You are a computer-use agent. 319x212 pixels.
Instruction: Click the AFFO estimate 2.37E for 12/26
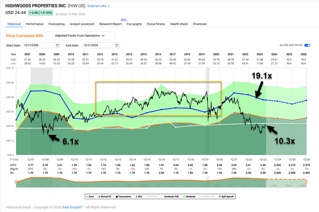coord(307,165)
